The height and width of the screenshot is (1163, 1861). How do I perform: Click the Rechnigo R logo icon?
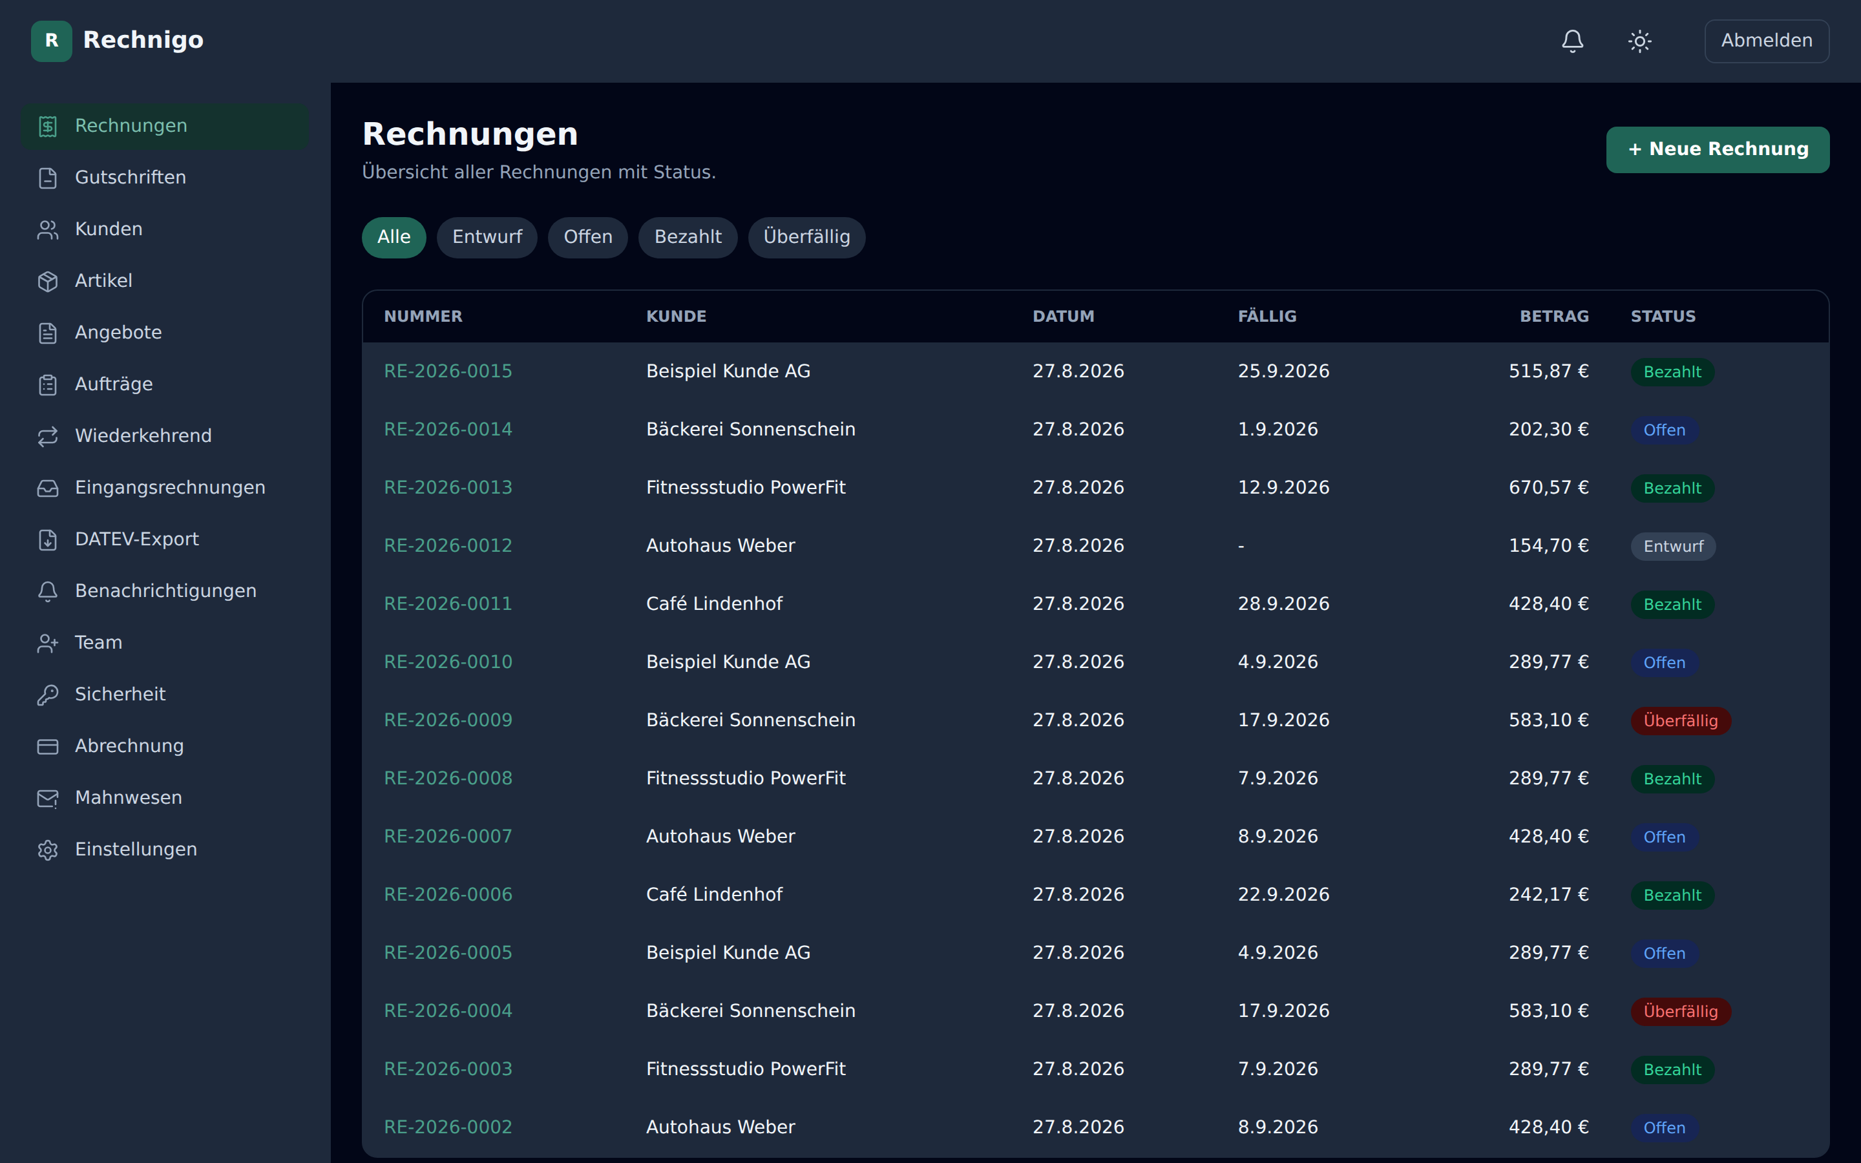point(52,41)
